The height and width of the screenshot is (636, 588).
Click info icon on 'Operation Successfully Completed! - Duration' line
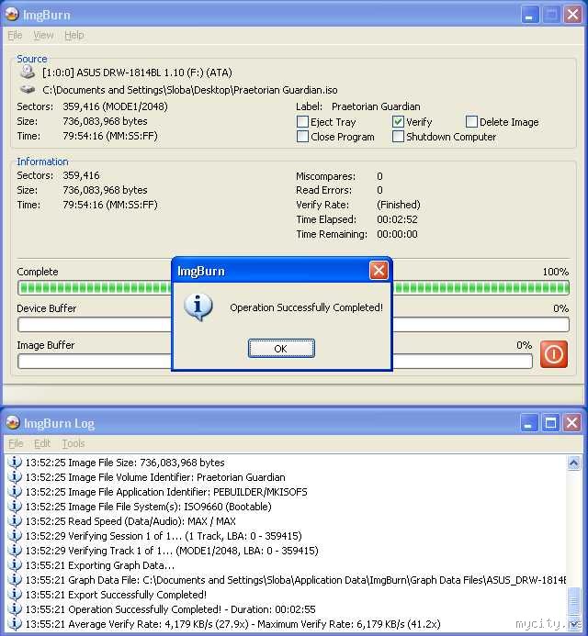click(14, 608)
